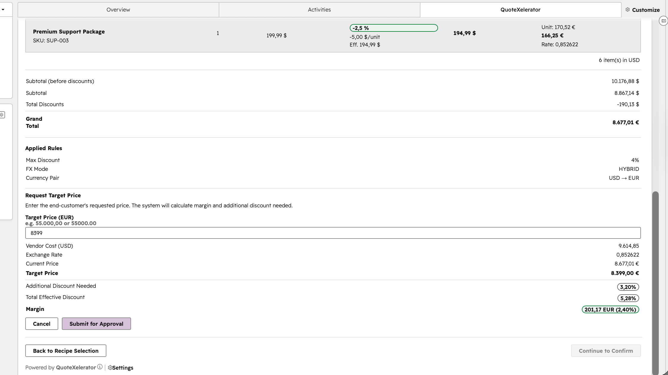Submit the target price for approval

tap(96, 324)
